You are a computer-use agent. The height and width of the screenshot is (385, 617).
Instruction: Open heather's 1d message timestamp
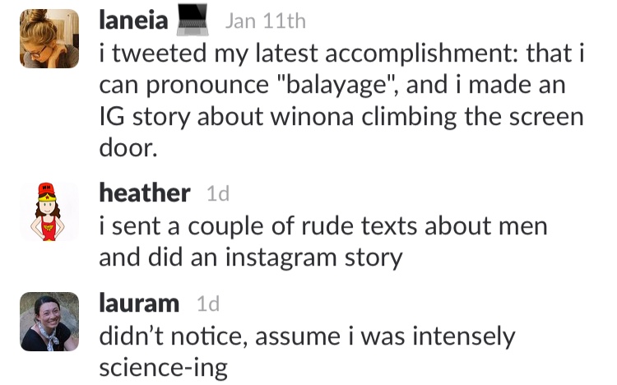(218, 193)
